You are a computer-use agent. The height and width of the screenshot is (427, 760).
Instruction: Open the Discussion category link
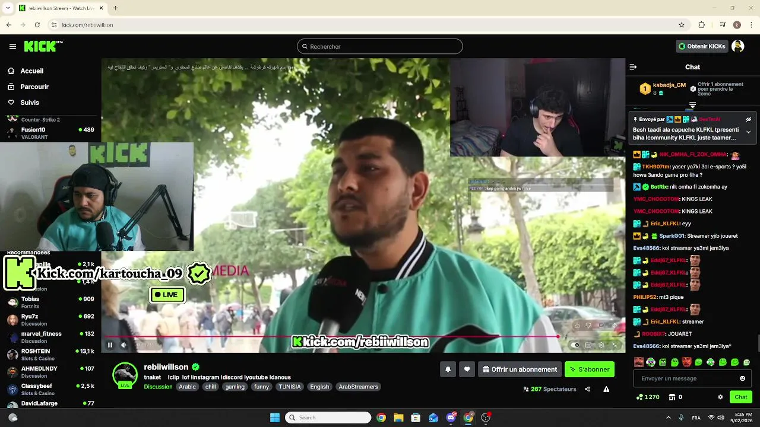coord(158,387)
